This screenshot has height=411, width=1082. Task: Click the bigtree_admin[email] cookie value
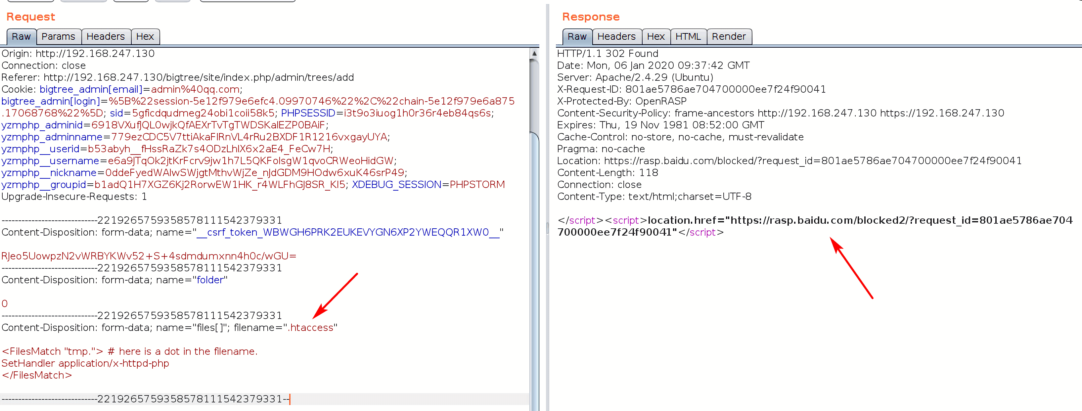pyautogui.click(x=196, y=89)
